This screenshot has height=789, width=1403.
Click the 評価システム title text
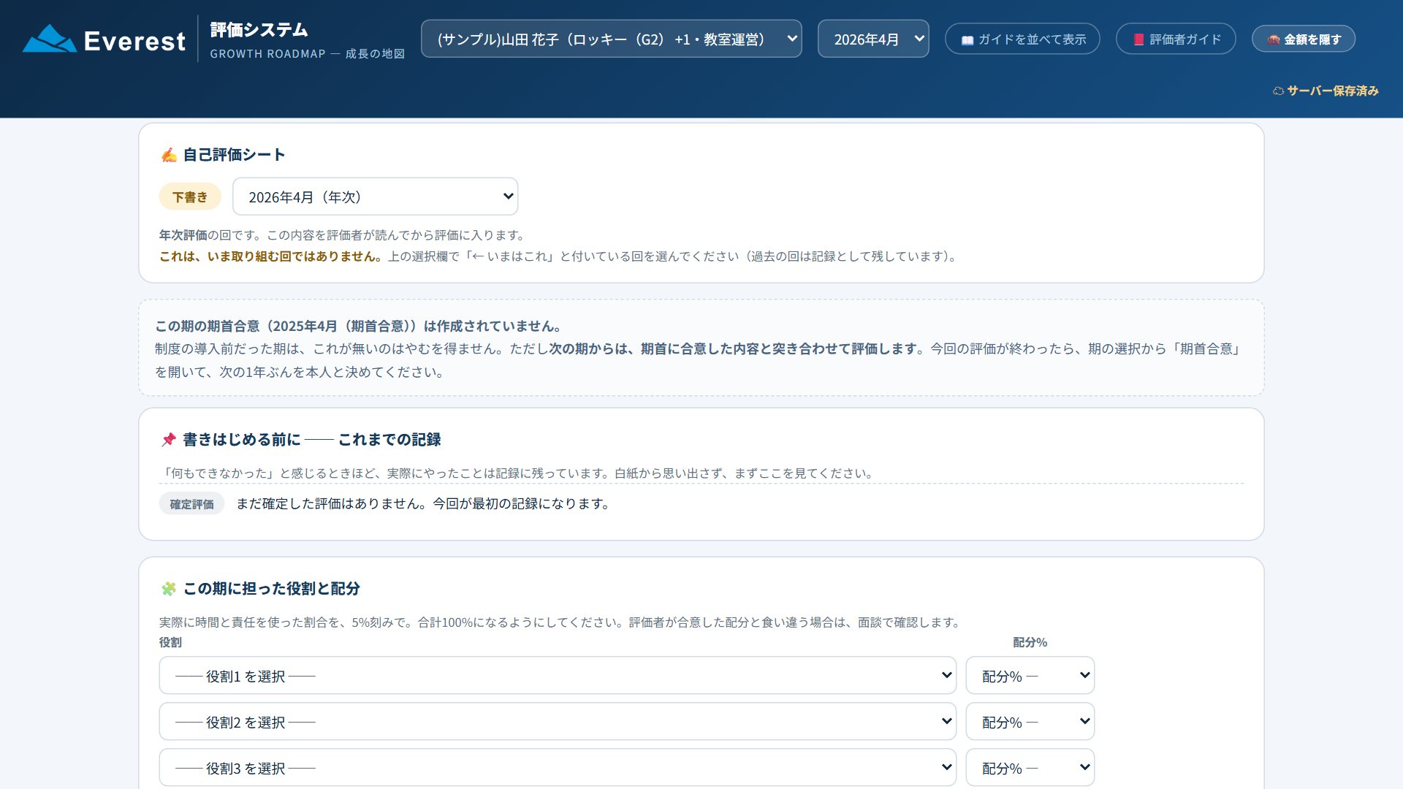pos(259,30)
